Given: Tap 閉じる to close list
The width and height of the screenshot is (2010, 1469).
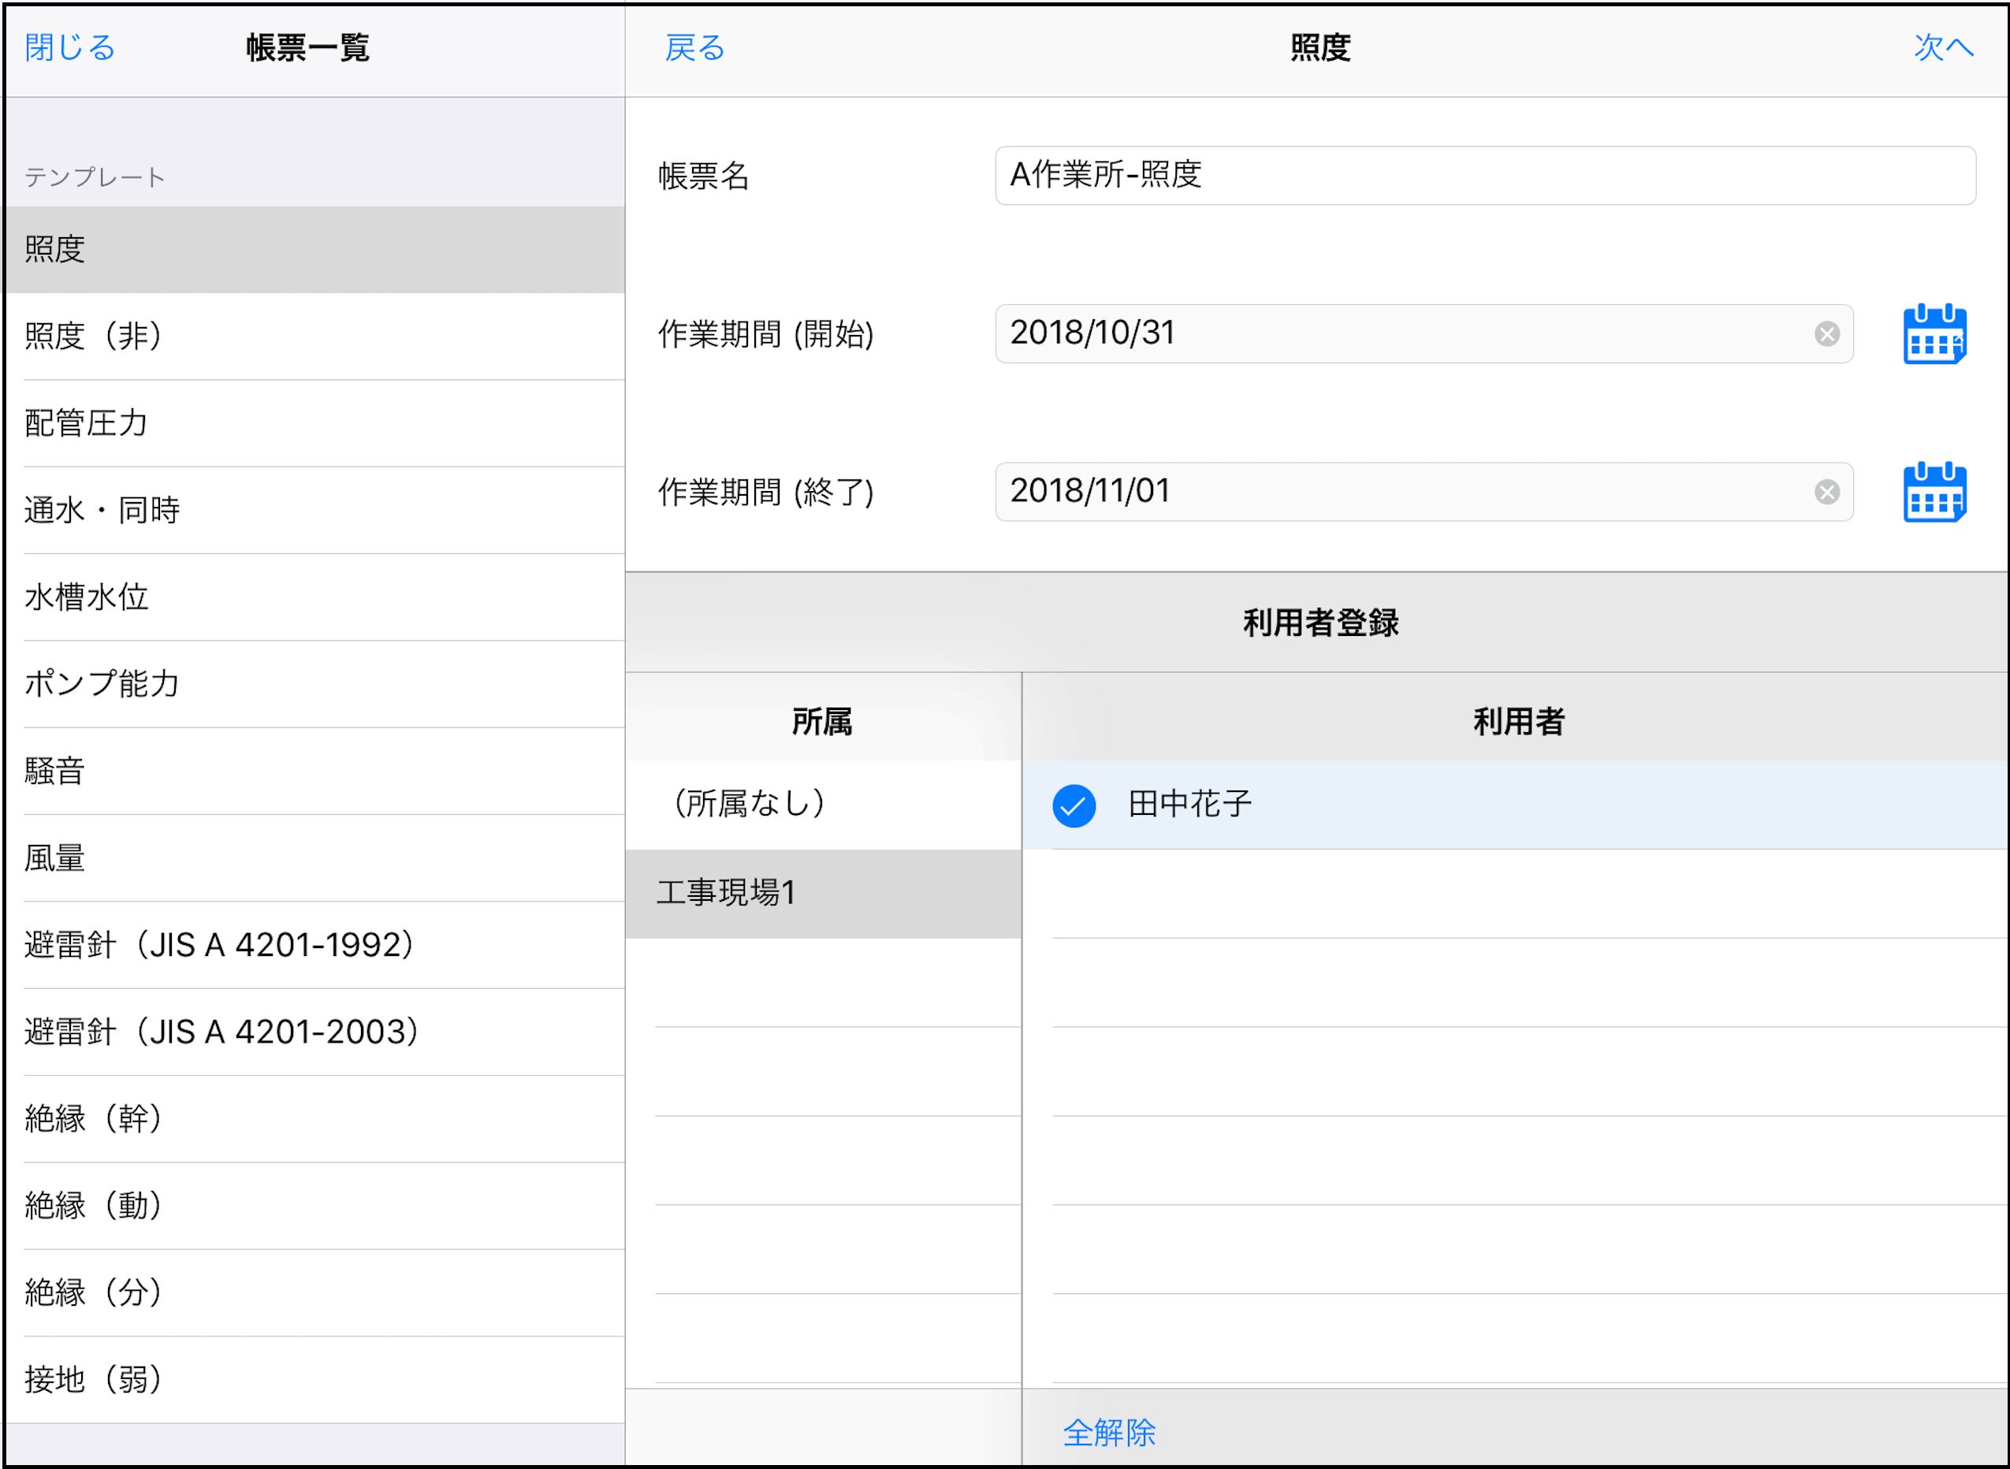Looking at the screenshot, I should [70, 48].
